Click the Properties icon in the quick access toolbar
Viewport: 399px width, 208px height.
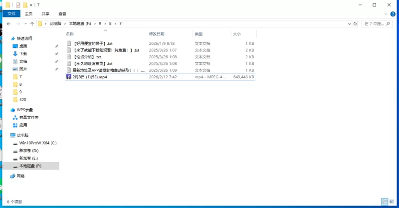point(18,5)
